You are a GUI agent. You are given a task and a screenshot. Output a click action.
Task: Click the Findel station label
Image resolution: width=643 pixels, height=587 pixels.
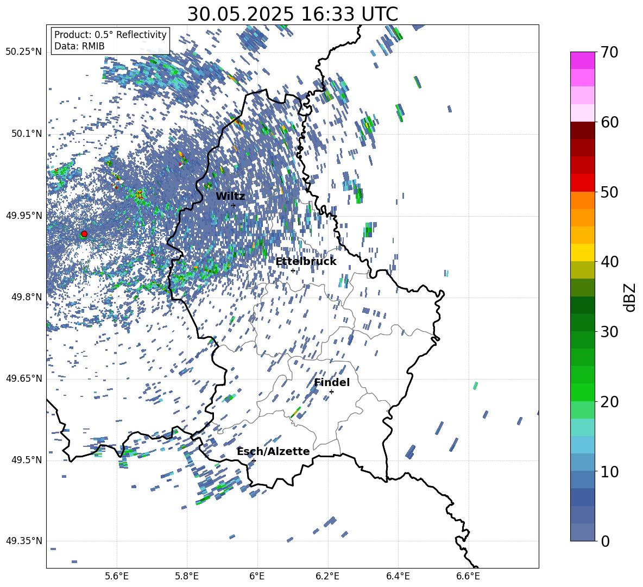pyautogui.click(x=332, y=382)
